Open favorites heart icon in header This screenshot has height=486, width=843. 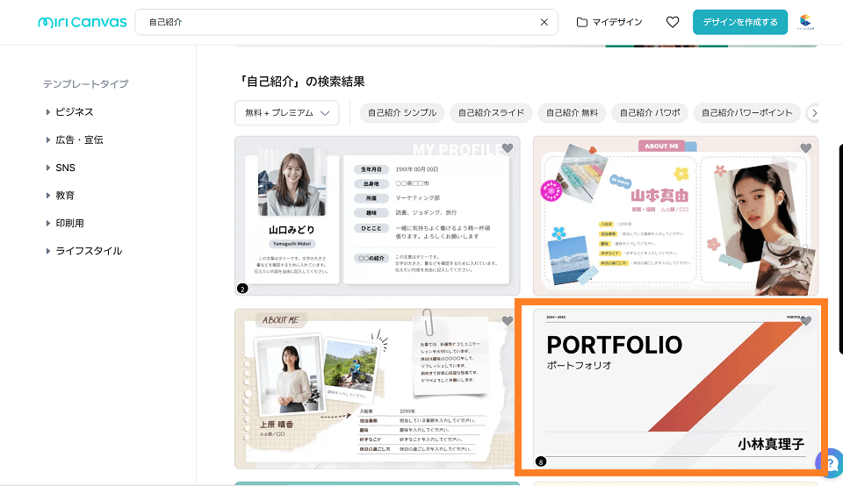point(673,22)
